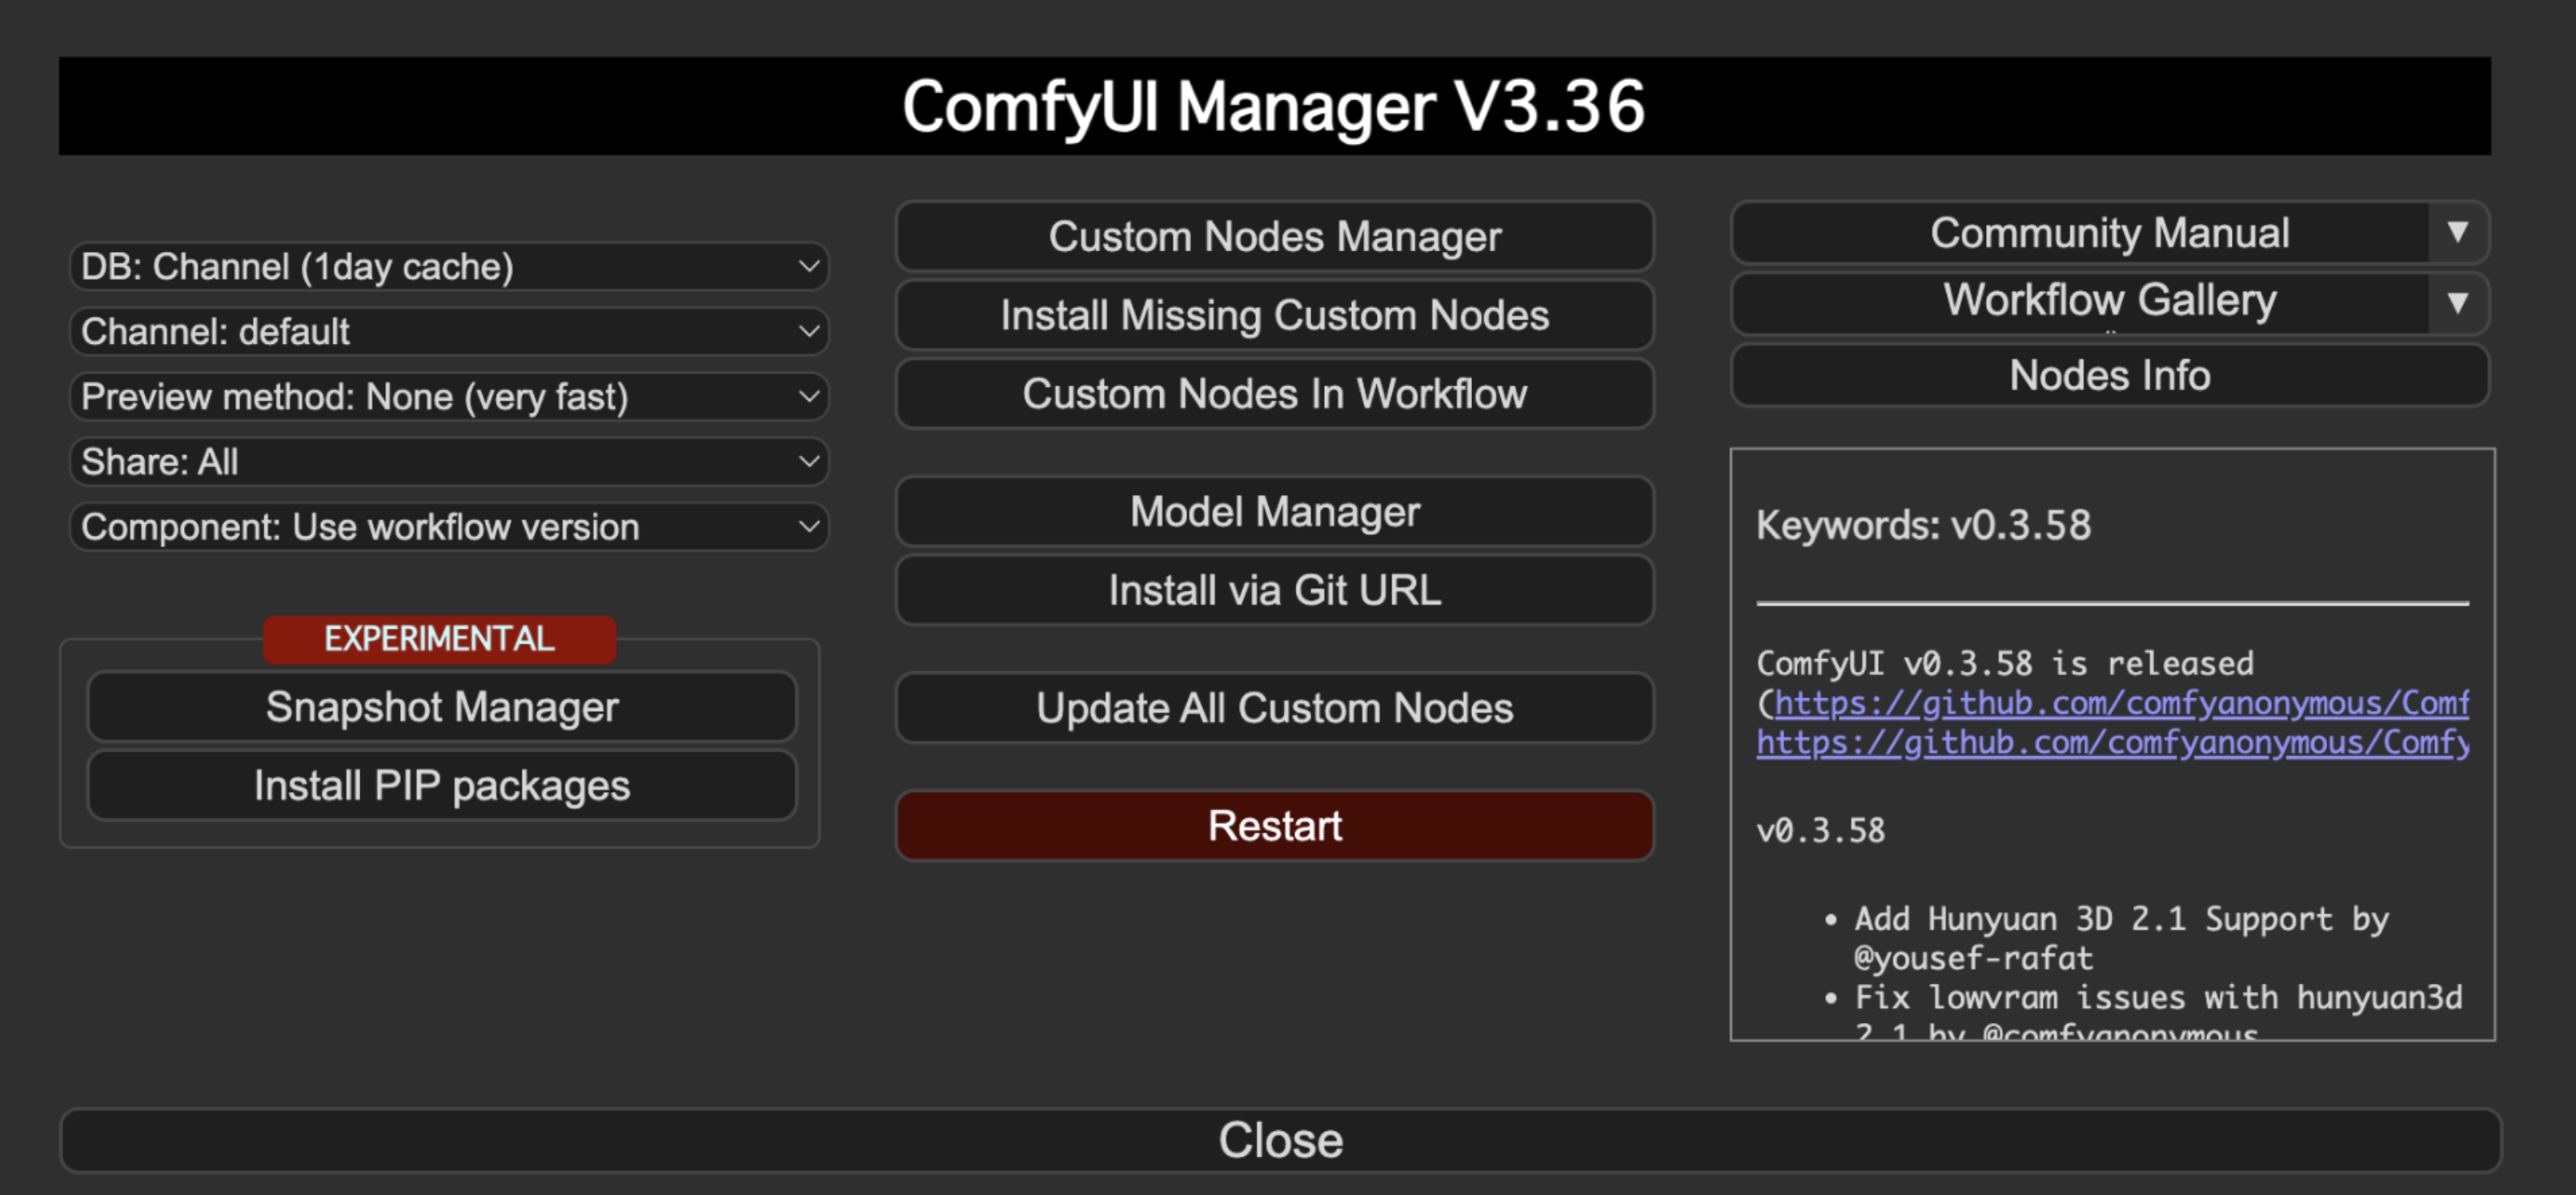Show Custom Nodes In Workflow
This screenshot has height=1195, width=2576.
click(x=1274, y=394)
